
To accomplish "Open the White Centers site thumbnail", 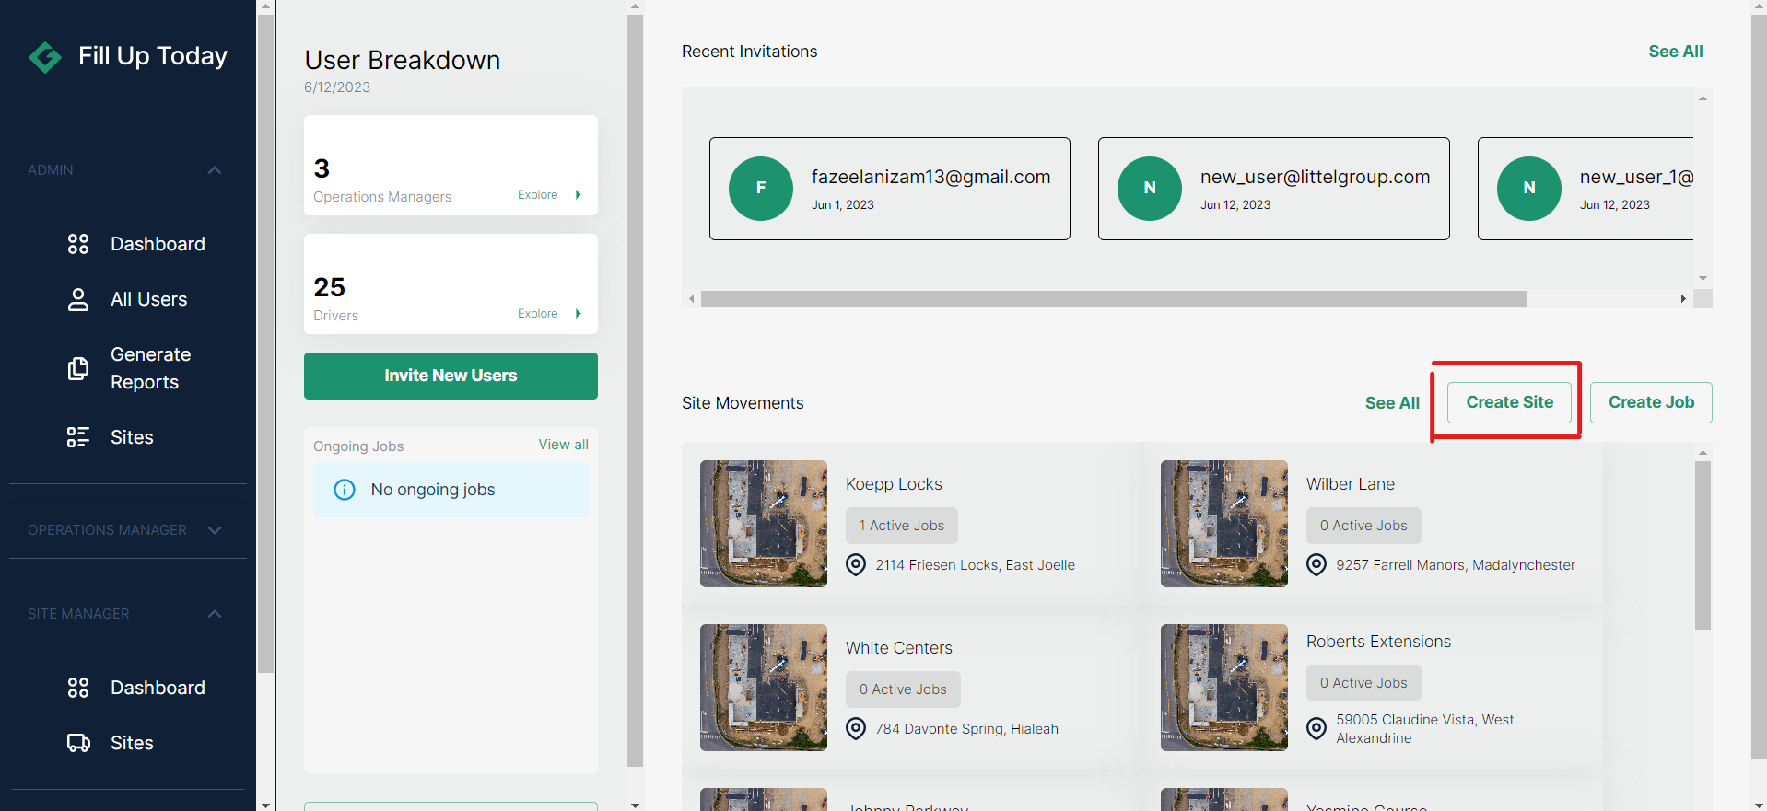I will (763, 688).
